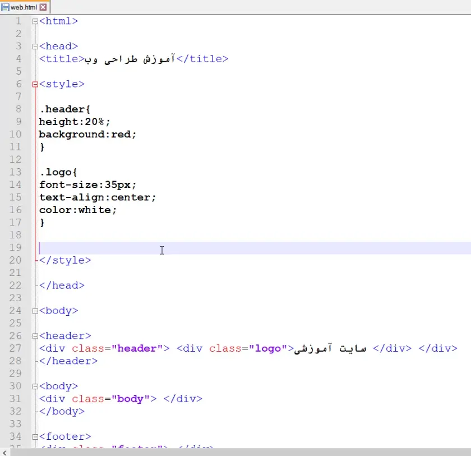This screenshot has width=471, height=456.
Task: Click the horizontal scrollbar left arrow
Action: point(4,452)
